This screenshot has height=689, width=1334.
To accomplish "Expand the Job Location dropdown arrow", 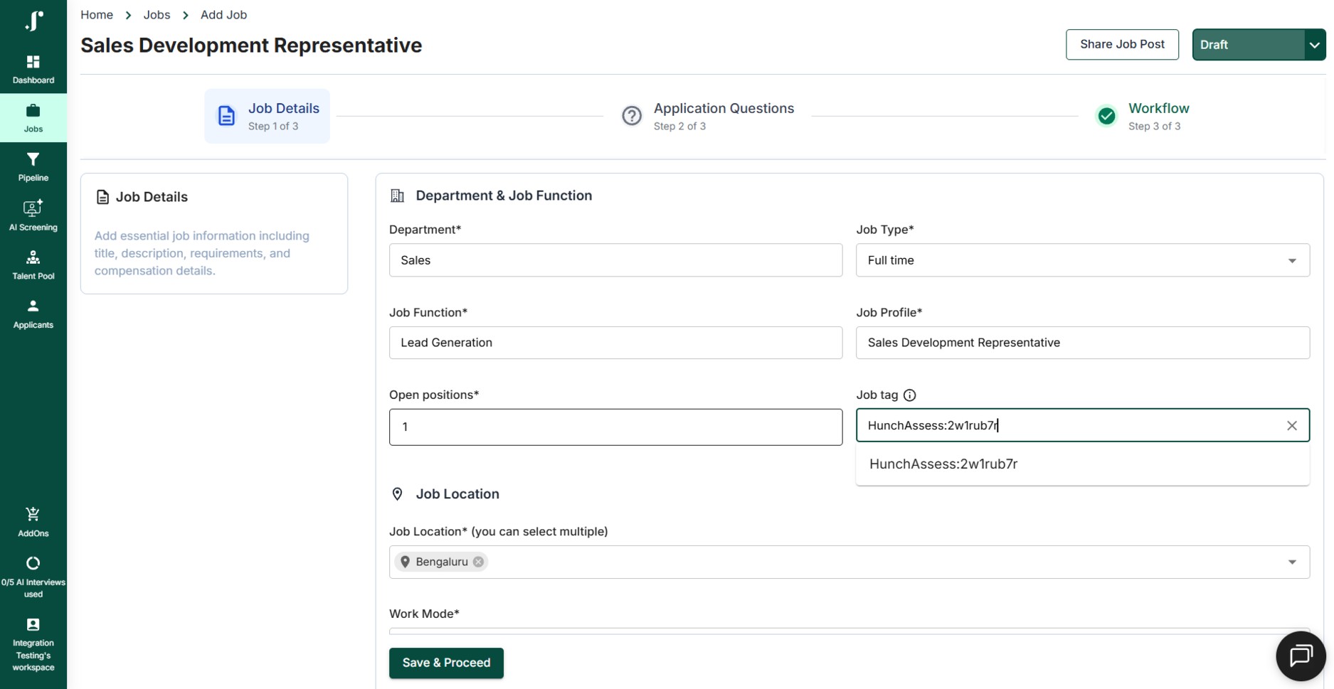I will pyautogui.click(x=1292, y=562).
